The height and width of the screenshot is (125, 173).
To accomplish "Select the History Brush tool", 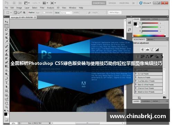I will tap(7, 58).
